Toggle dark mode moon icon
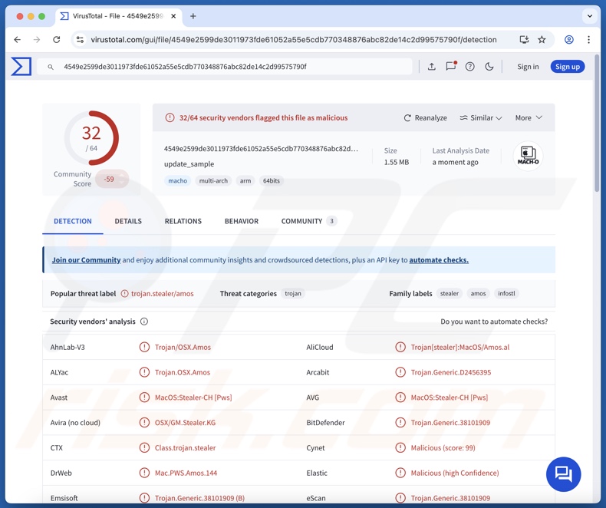This screenshot has width=606, height=508. click(489, 67)
